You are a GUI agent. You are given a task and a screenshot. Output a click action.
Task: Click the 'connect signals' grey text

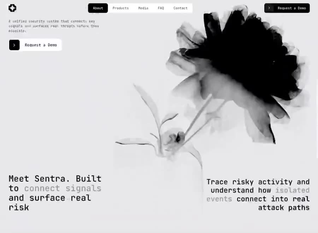pyautogui.click(x=63, y=189)
